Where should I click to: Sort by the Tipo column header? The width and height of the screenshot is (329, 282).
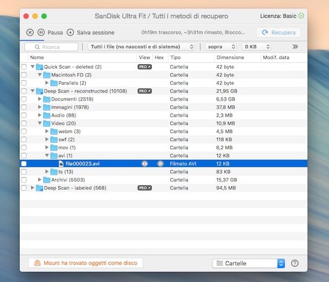tap(175, 58)
